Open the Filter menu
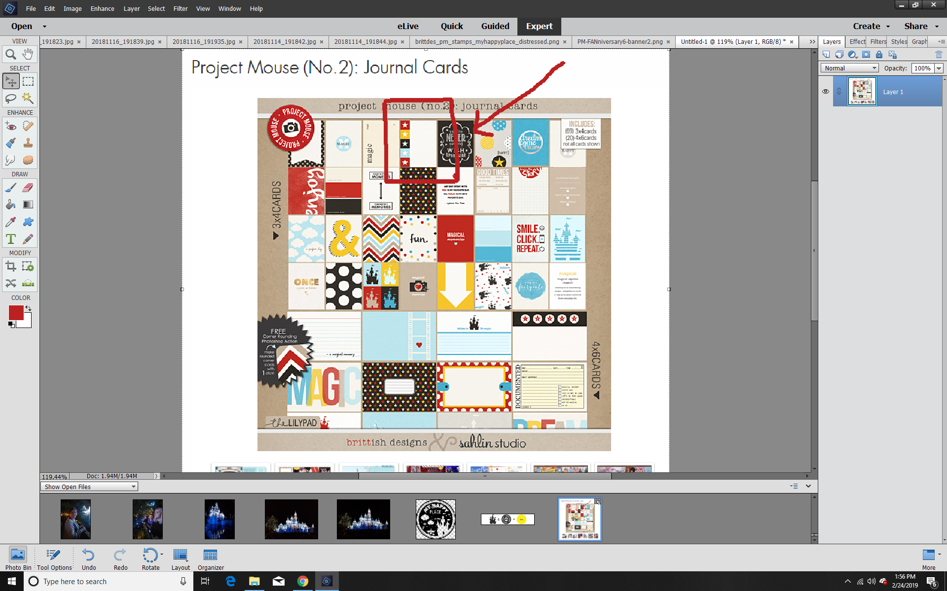Viewport: 947px width, 591px height. pos(180,8)
